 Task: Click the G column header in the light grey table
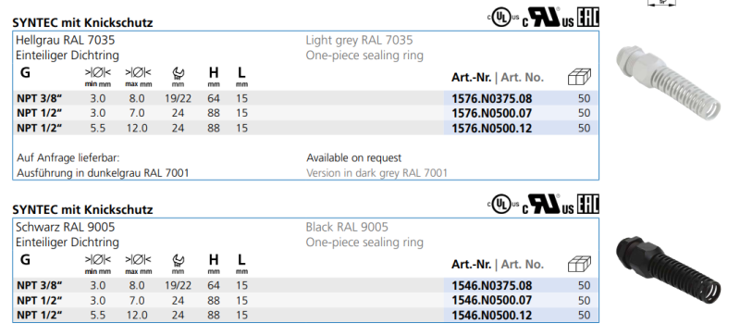click(x=25, y=72)
